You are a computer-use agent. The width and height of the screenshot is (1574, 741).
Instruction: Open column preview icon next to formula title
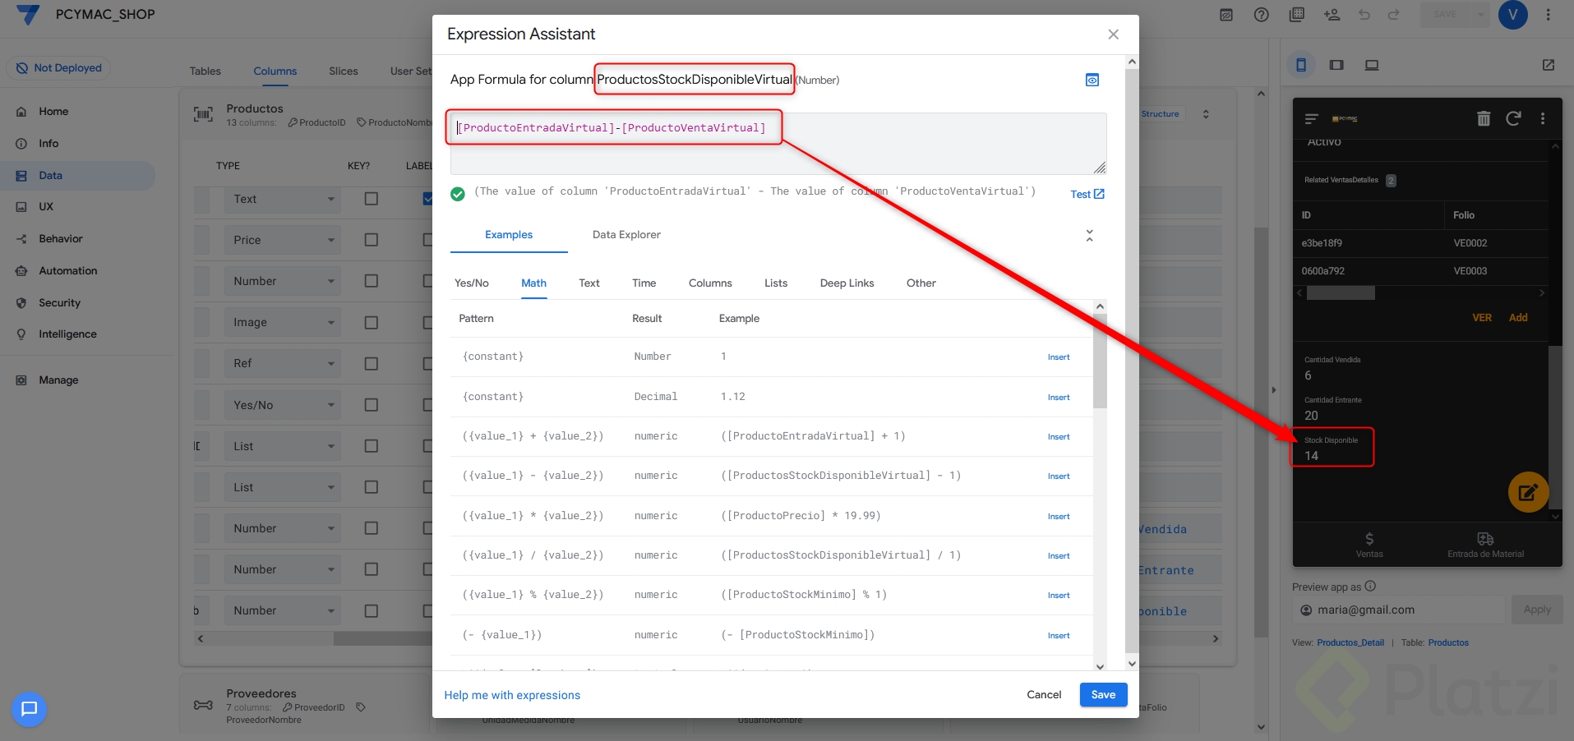[1092, 80]
